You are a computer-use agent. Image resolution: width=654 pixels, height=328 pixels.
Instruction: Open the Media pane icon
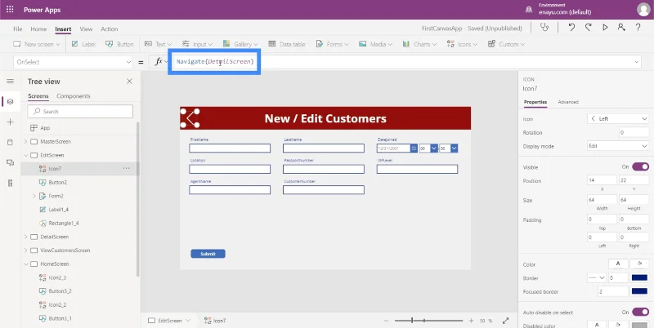[x=11, y=162]
